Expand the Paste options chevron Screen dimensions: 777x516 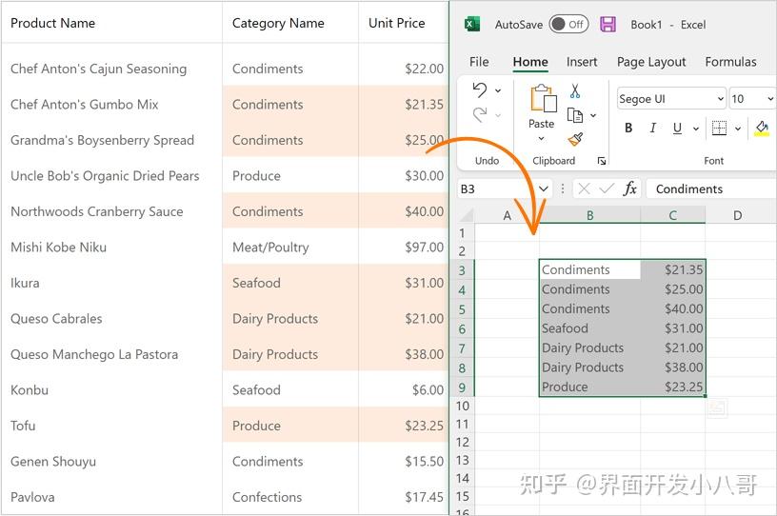tap(541, 138)
